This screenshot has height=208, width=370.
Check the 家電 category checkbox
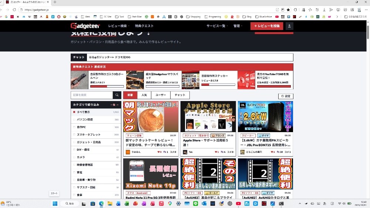(x=74, y=172)
